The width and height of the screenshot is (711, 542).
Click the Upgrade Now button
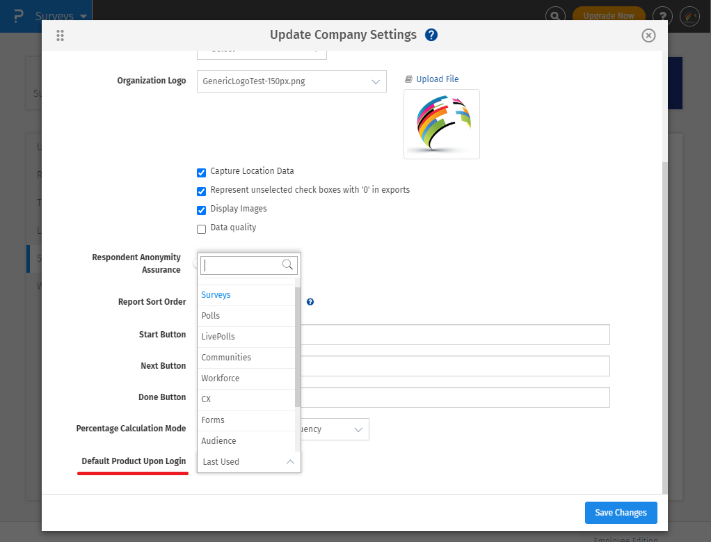tap(608, 15)
